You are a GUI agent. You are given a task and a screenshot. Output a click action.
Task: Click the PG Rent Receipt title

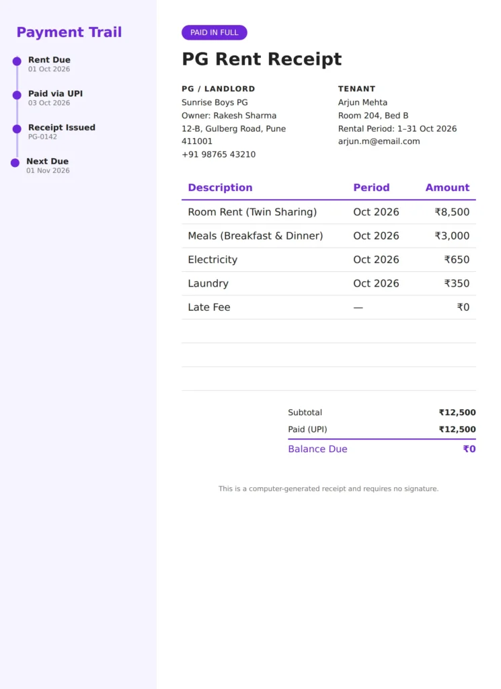tap(262, 59)
